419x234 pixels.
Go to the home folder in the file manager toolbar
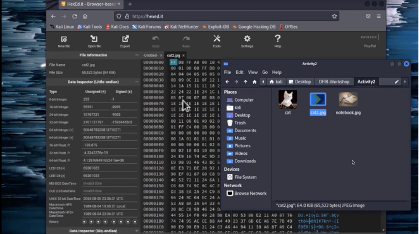pos(254,82)
